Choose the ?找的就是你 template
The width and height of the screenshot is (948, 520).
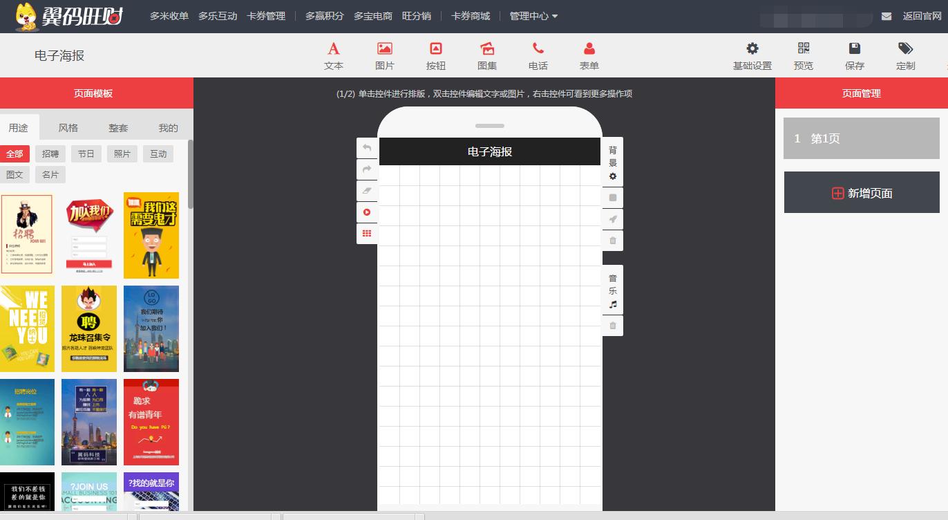click(151, 492)
